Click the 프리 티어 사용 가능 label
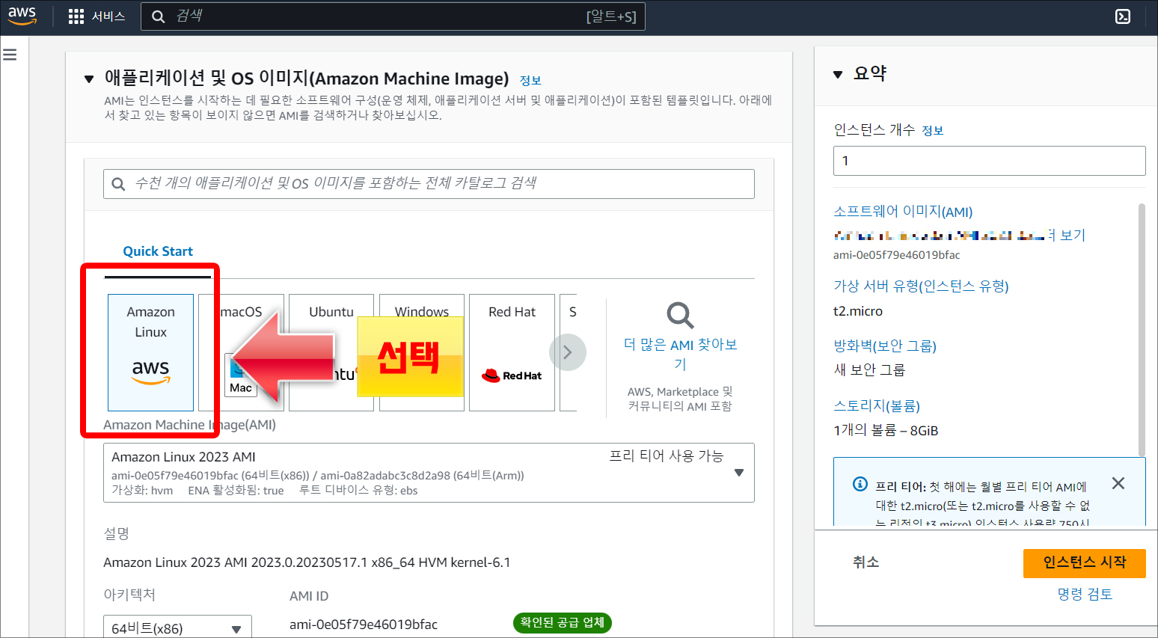Image resolution: width=1158 pixels, height=638 pixels. click(x=666, y=456)
